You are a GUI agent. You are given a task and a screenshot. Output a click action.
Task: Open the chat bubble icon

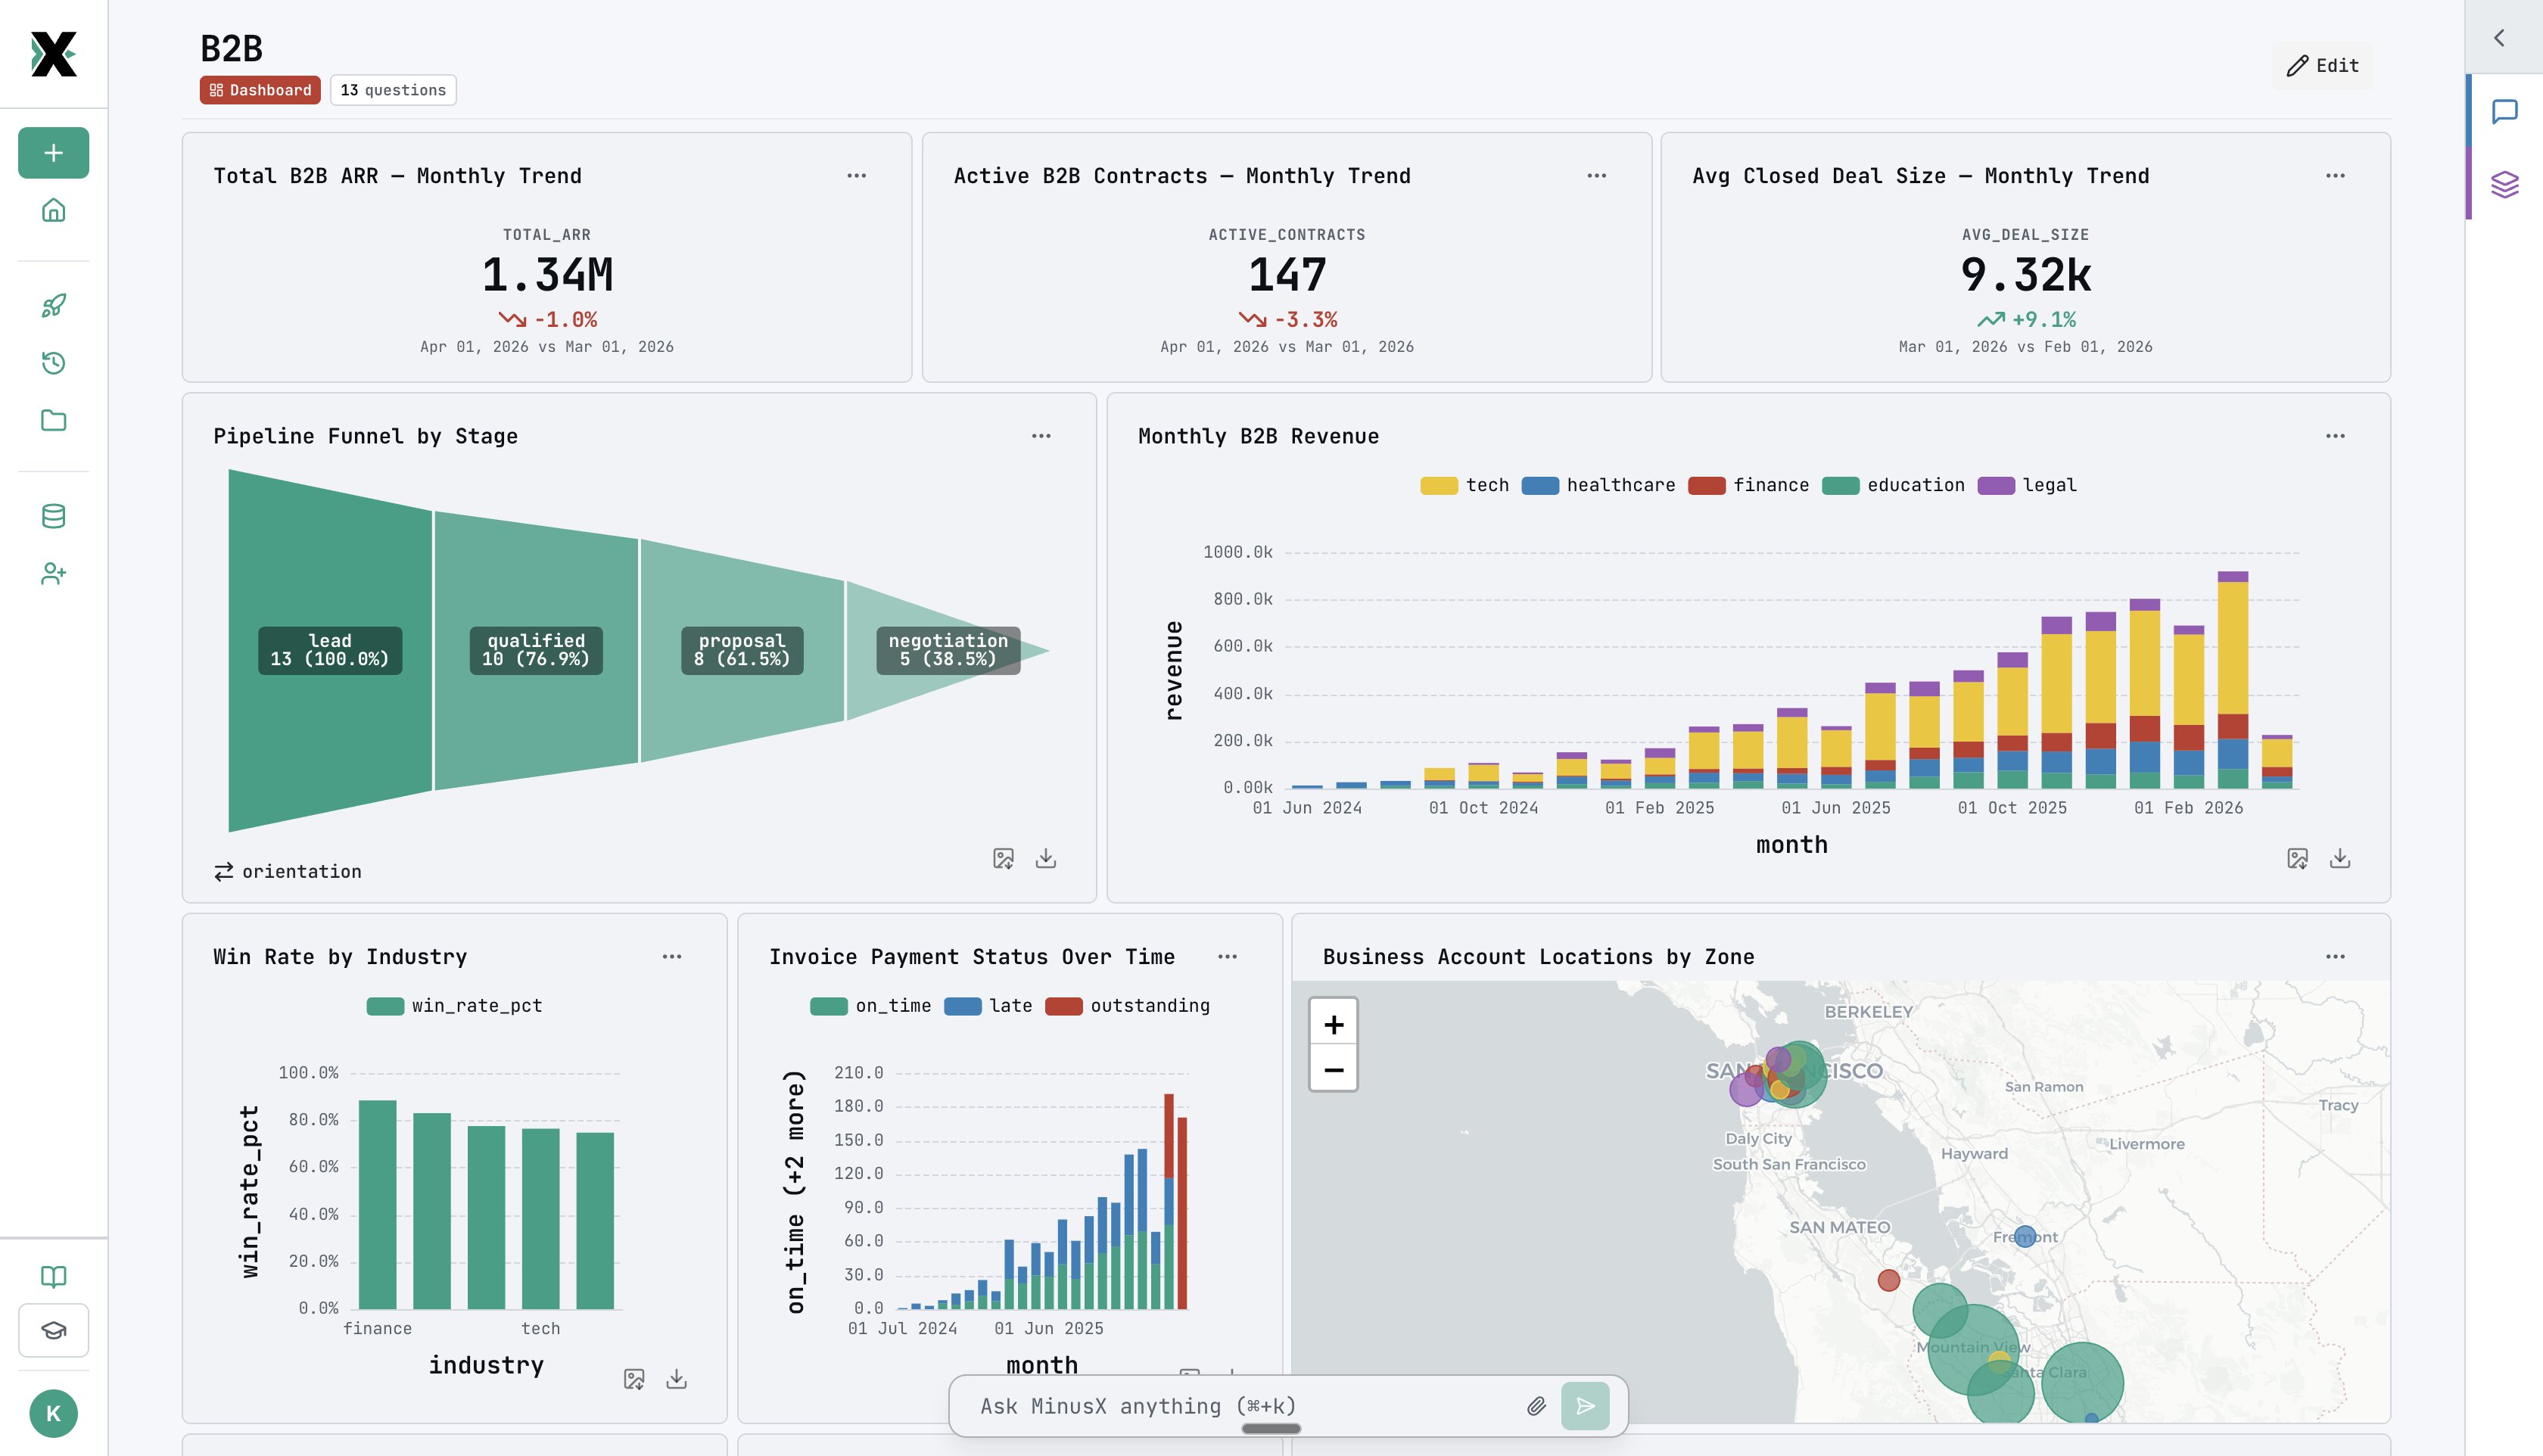pos(2505,111)
